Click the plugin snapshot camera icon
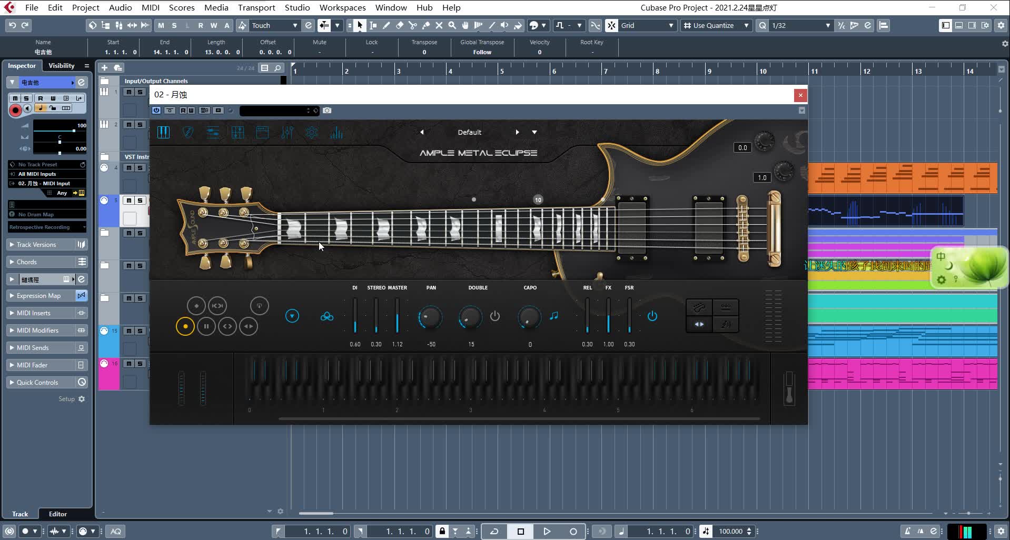 coord(327,111)
